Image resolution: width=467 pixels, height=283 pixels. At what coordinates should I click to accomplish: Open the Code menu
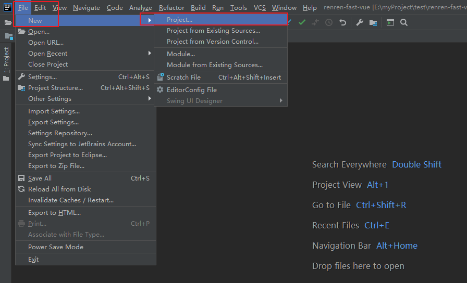[115, 8]
